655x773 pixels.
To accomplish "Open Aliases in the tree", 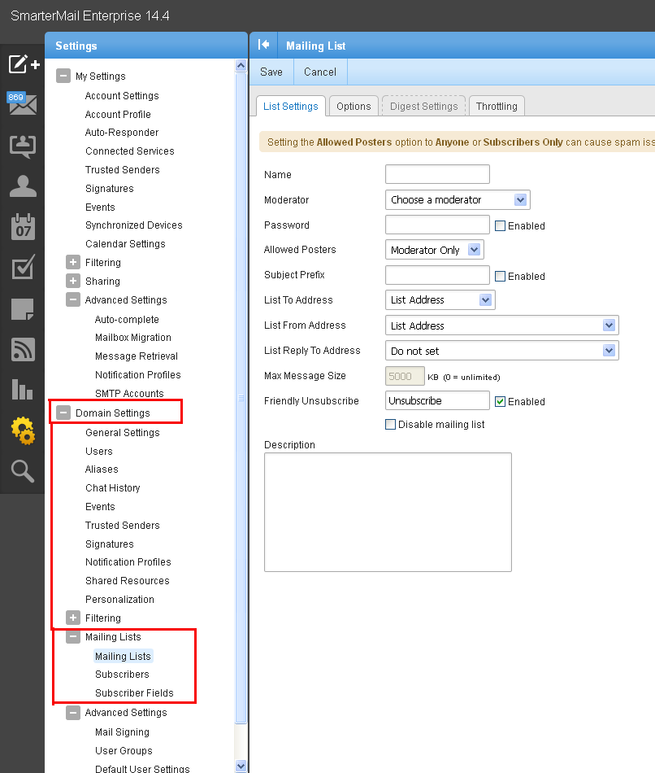I will tap(102, 469).
